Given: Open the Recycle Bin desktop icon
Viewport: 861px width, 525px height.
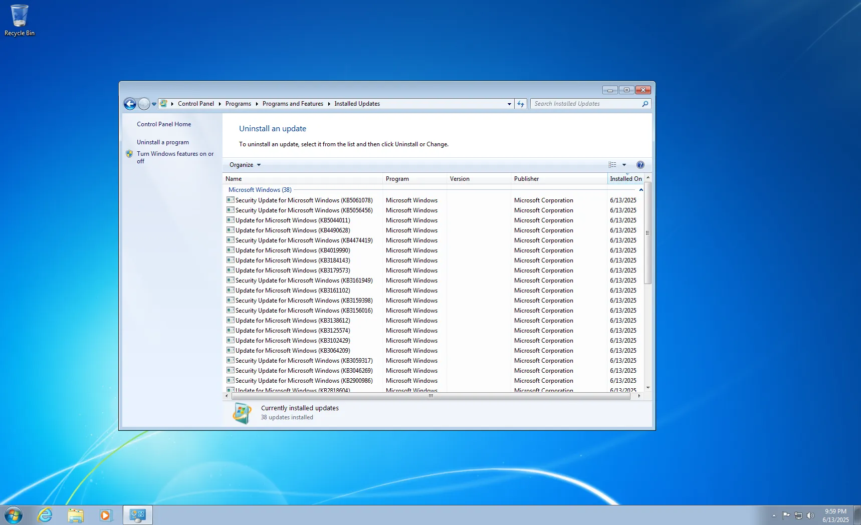Looking at the screenshot, I should [20, 21].
